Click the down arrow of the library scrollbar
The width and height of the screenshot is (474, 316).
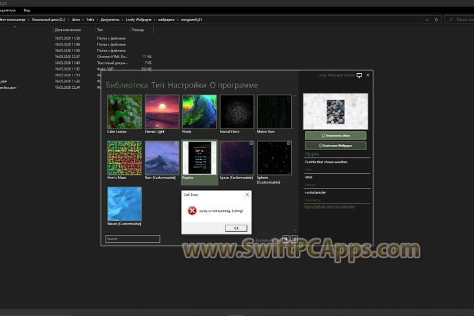[295, 230]
